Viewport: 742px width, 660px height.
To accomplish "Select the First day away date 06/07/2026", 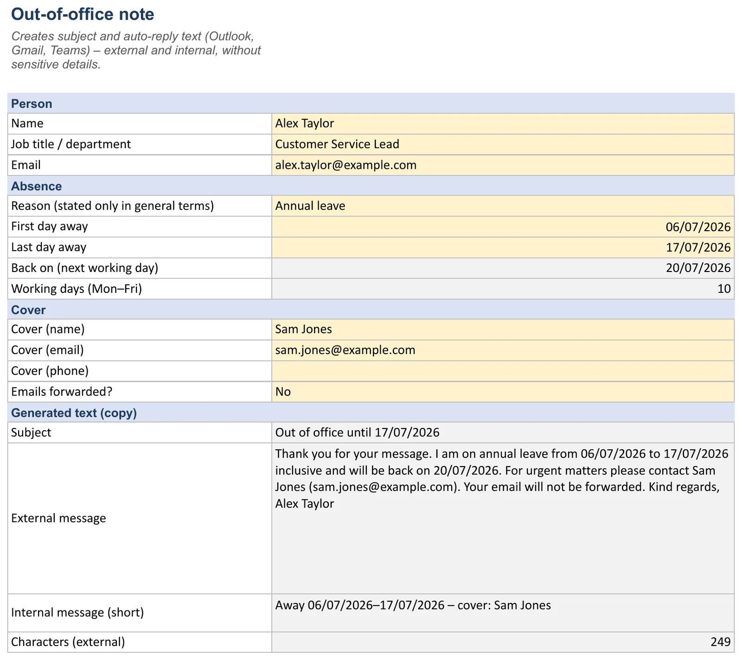I will point(503,226).
